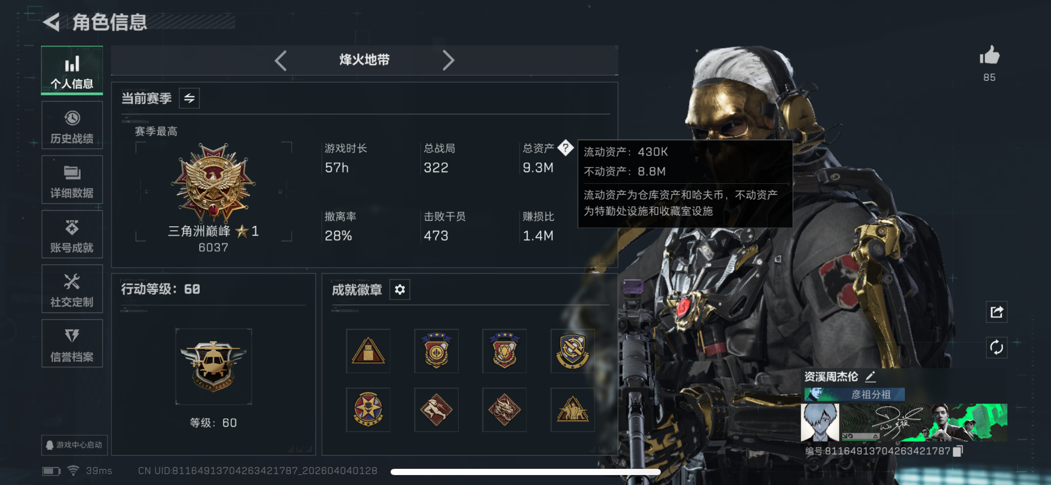1051x485 pixels.
Task: Toggle current season swap button
Action: click(189, 98)
